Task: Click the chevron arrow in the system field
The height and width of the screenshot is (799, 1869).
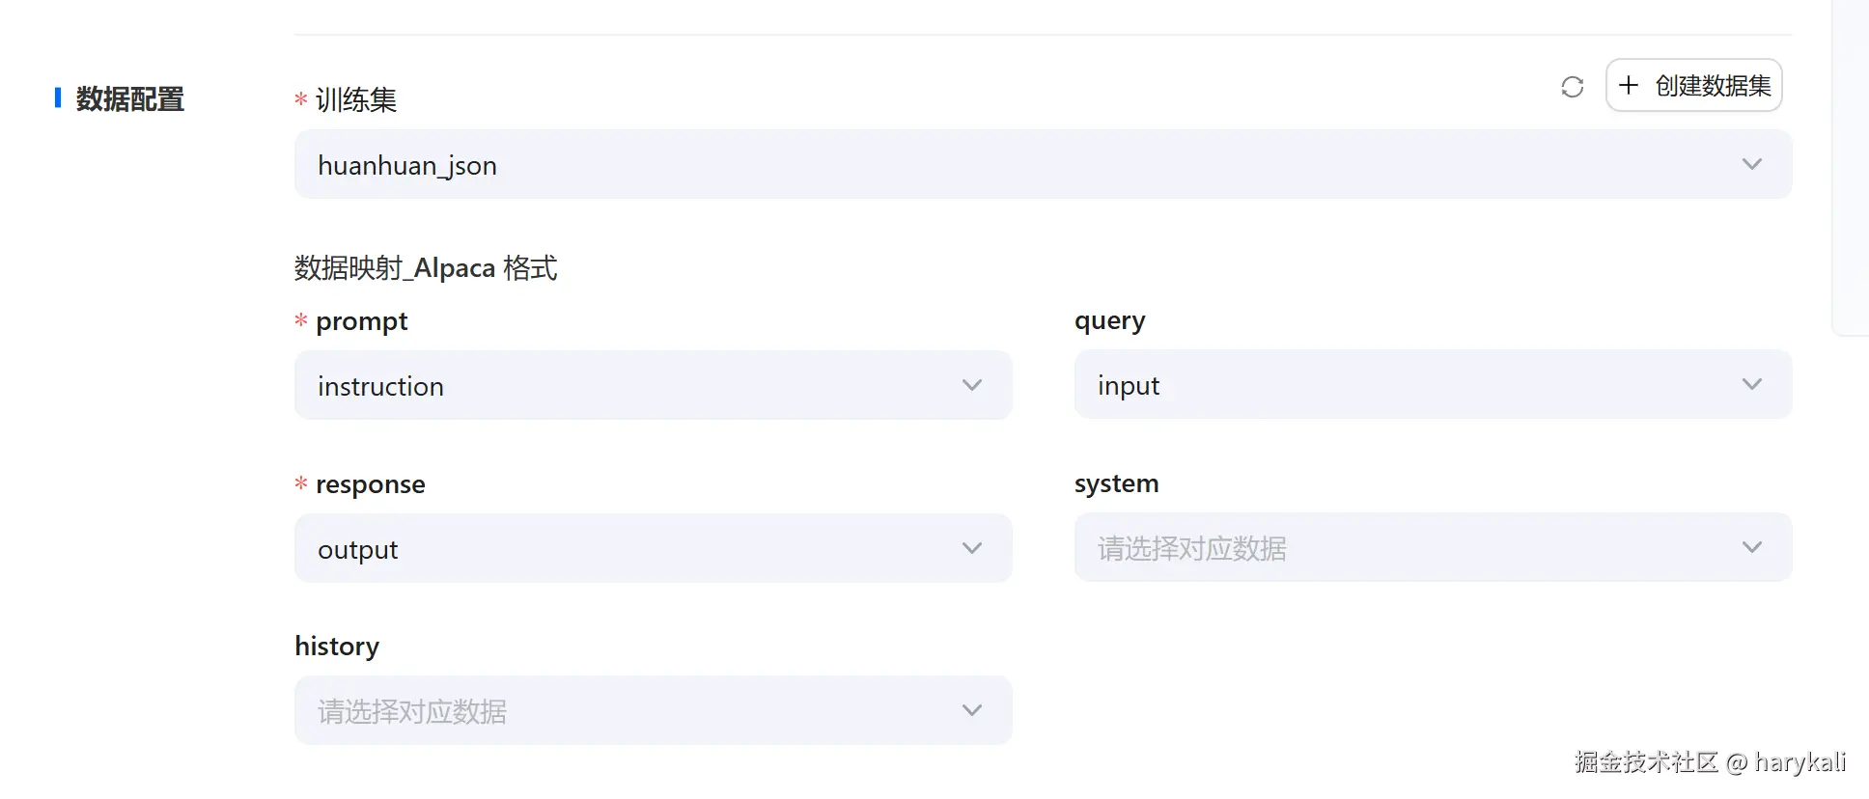Action: pyautogui.click(x=1751, y=547)
